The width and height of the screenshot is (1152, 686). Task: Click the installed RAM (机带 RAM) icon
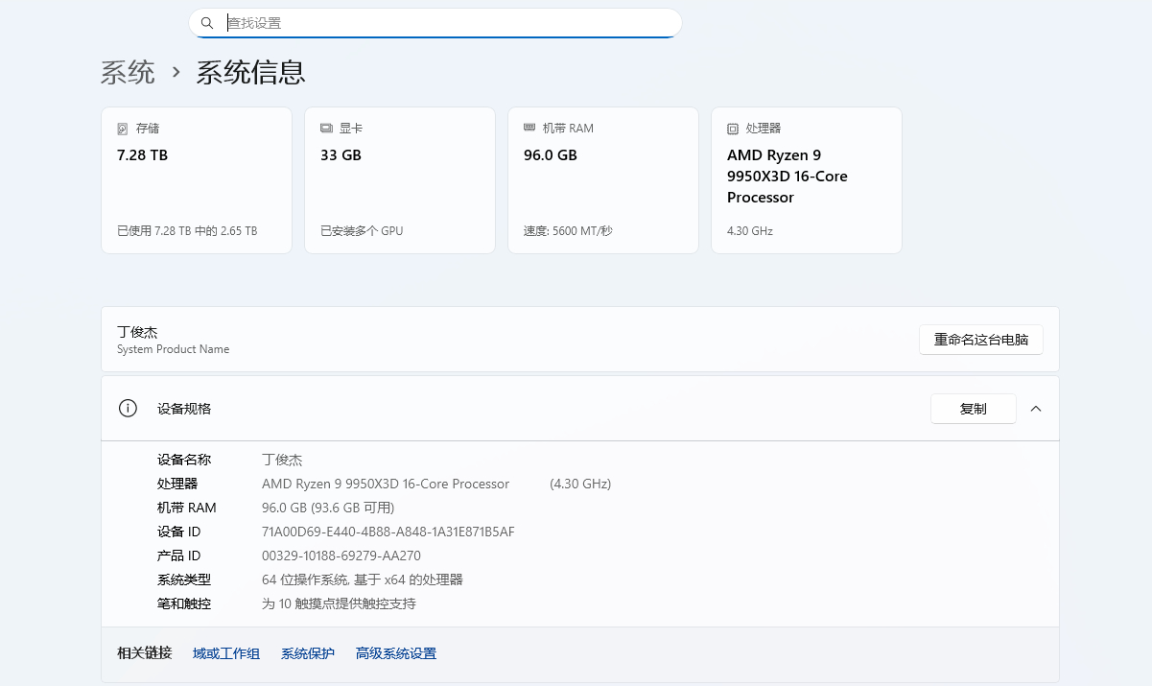(x=530, y=128)
